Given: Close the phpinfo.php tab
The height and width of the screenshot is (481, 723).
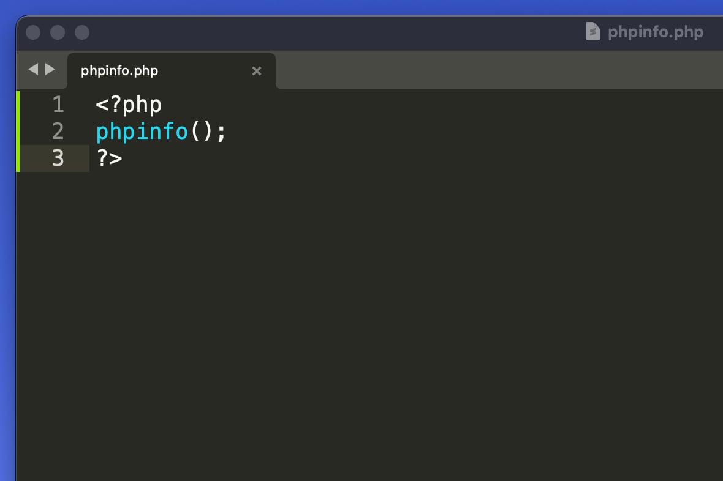Looking at the screenshot, I should (256, 71).
